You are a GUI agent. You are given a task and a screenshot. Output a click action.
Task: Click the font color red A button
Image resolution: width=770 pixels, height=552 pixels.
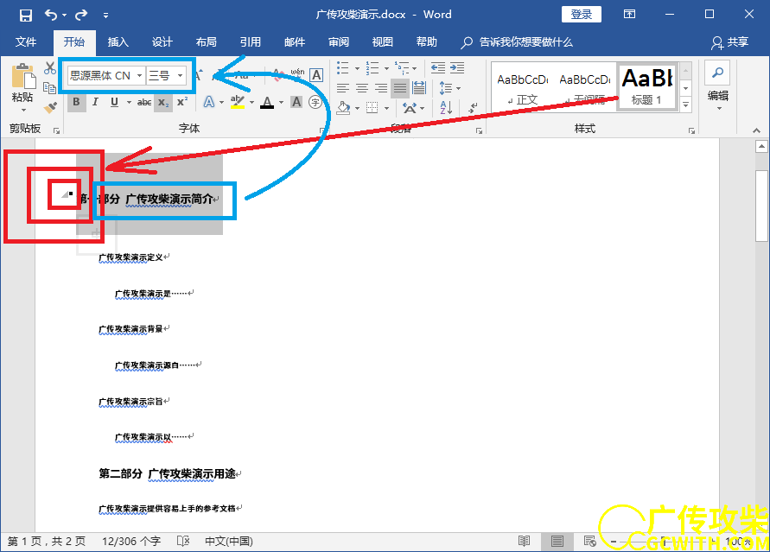point(267,103)
